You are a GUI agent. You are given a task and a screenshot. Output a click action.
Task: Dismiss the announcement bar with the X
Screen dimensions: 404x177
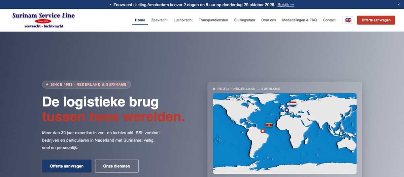click(399, 5)
